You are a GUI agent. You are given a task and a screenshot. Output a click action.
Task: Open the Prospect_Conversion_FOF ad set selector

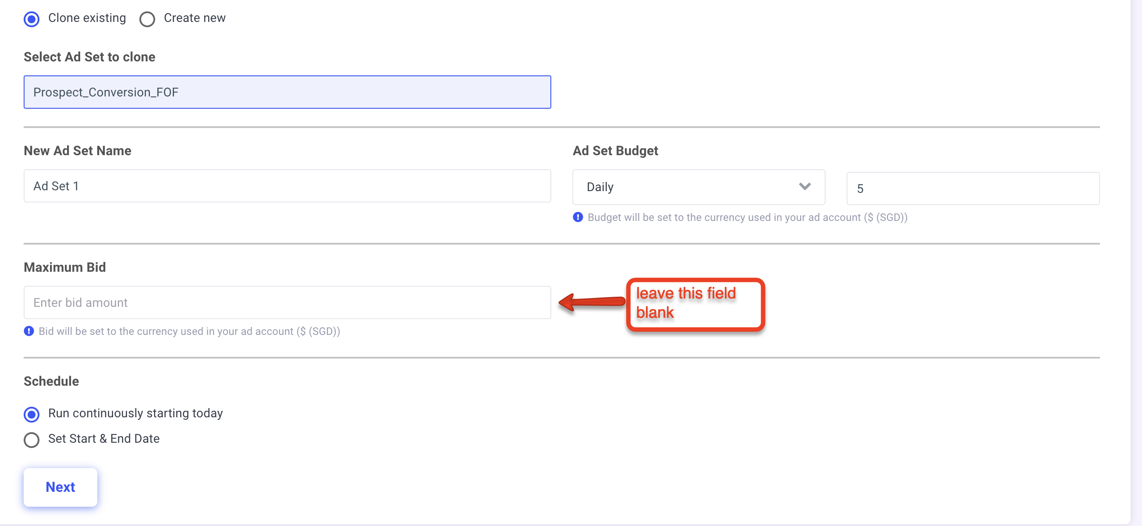pos(287,92)
